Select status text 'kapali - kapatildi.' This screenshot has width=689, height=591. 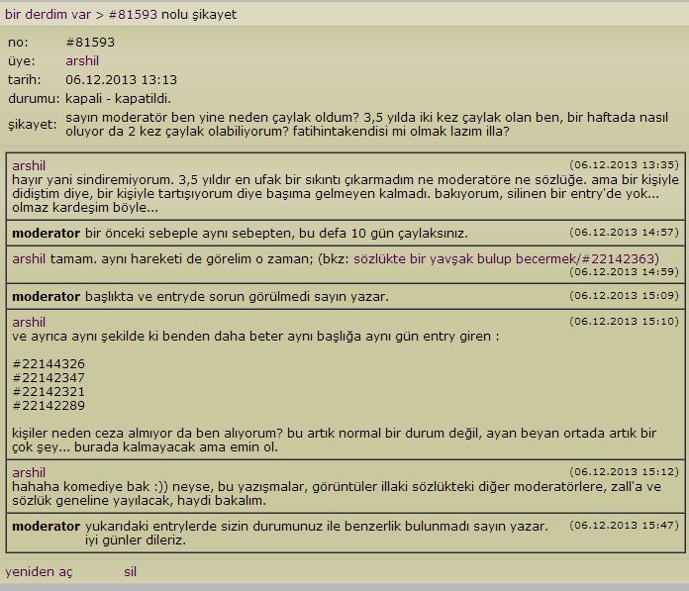118,98
